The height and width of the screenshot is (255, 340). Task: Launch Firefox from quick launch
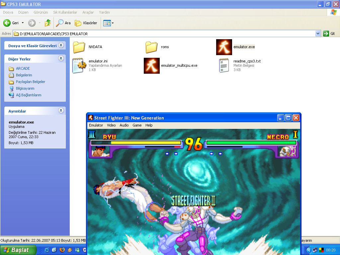(x=62, y=250)
